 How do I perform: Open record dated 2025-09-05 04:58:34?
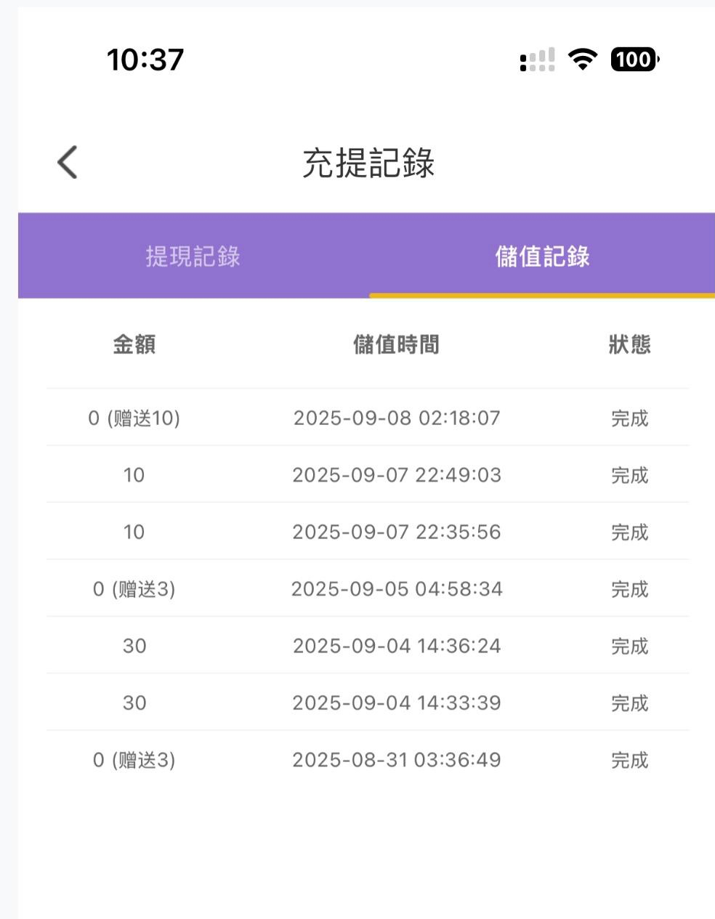pos(397,588)
